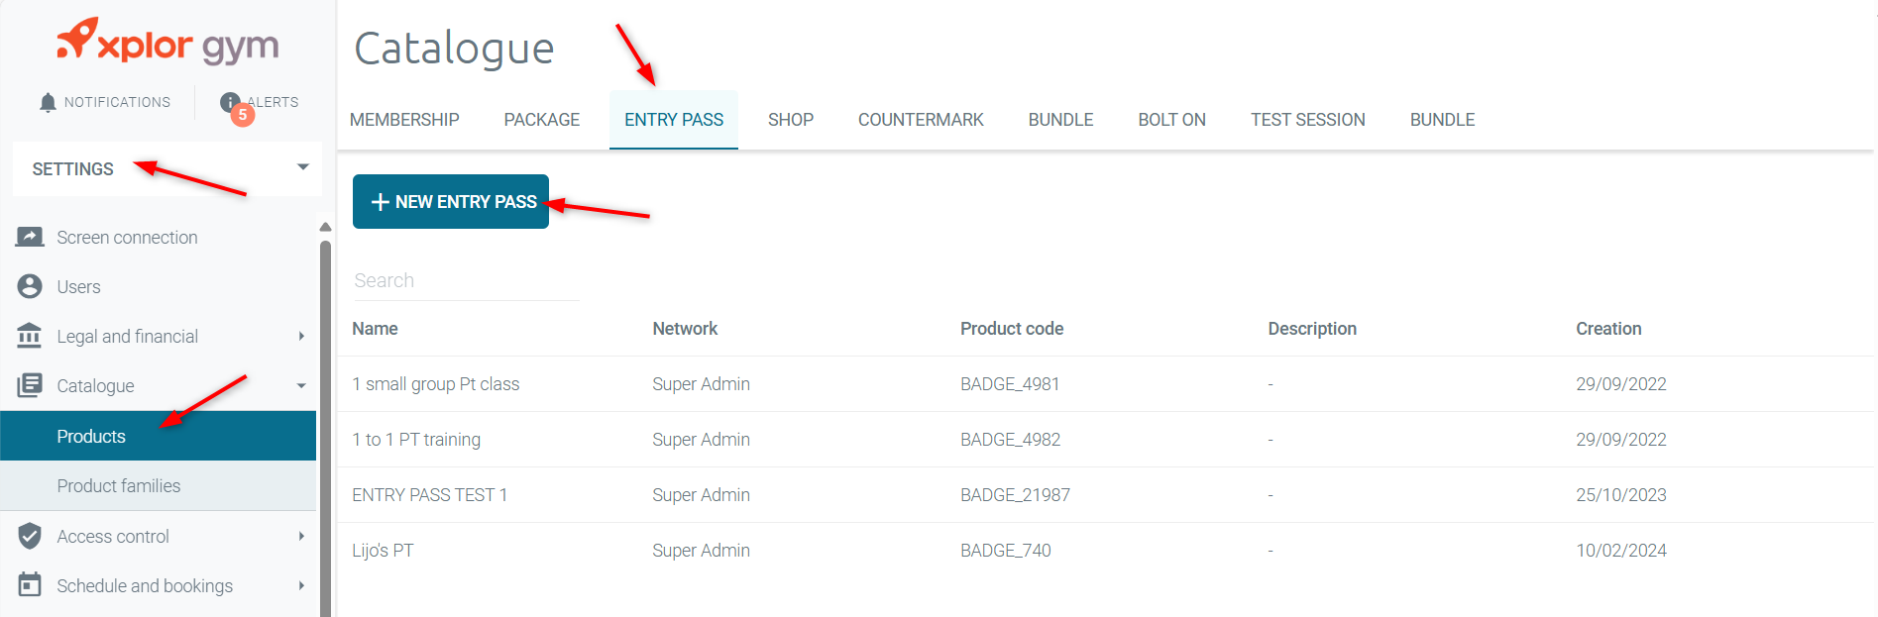
Task: Focus the Search input field
Action: tap(466, 281)
